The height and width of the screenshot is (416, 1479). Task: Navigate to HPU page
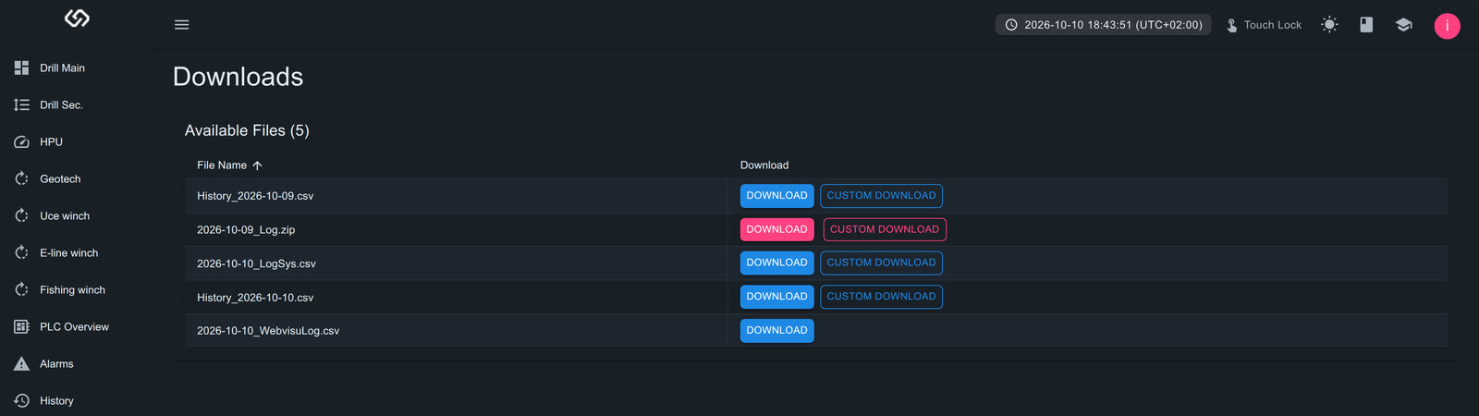(51, 141)
